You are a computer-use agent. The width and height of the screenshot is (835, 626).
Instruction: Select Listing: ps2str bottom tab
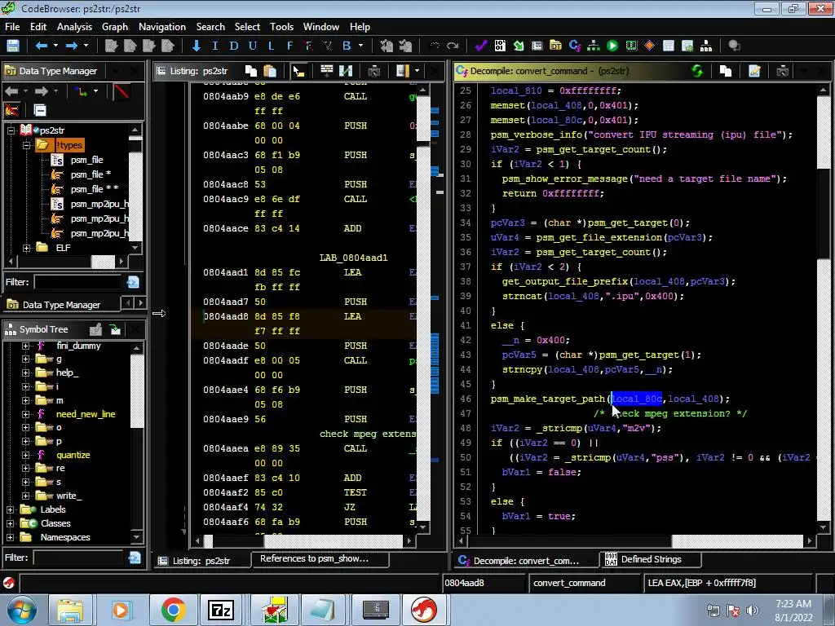coord(201,561)
